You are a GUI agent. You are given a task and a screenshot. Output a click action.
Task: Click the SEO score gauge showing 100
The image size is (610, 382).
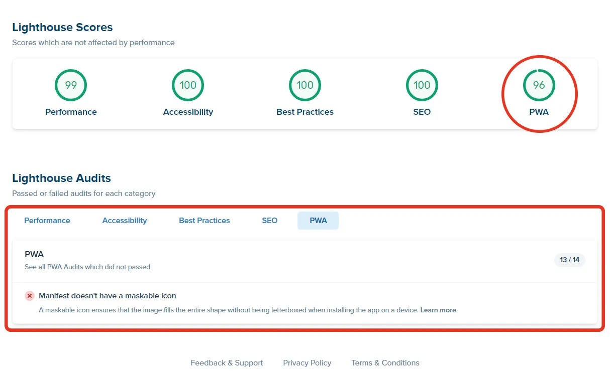pos(422,85)
